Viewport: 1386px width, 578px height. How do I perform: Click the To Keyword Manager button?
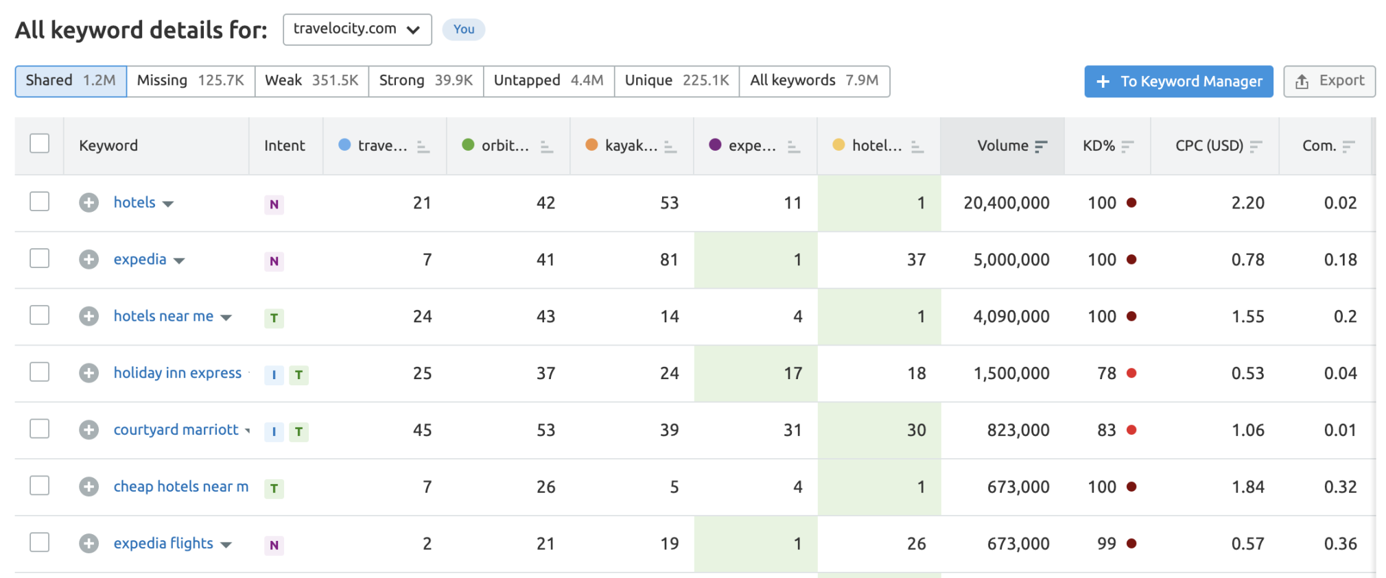[x=1178, y=82]
